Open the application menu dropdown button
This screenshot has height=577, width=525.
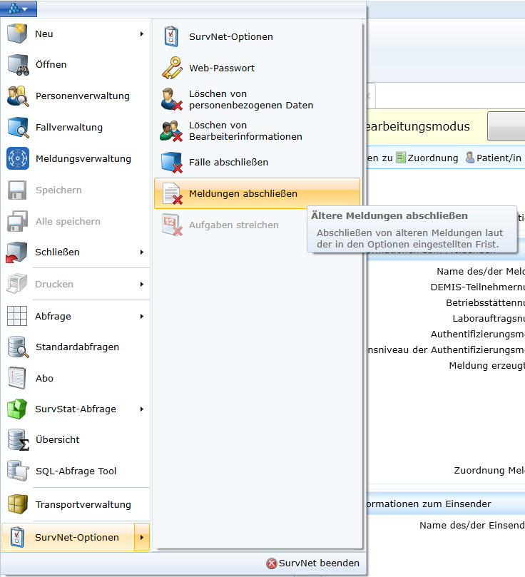click(19, 9)
